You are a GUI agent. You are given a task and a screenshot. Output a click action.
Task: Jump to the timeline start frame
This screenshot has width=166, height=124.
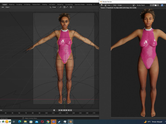click(59, 110)
